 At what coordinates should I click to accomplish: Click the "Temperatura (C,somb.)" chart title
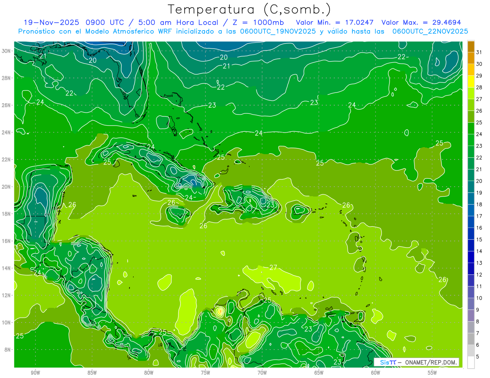tap(249, 9)
